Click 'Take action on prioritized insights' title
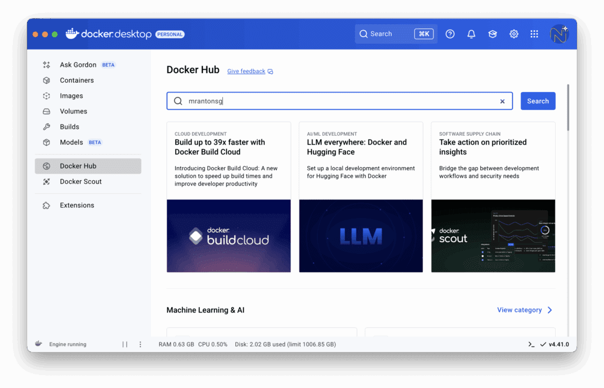604x388 pixels. point(482,147)
